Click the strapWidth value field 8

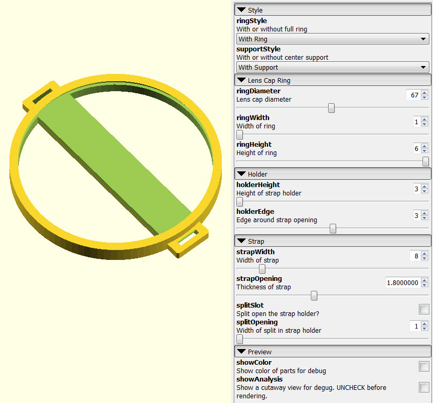pos(416,256)
